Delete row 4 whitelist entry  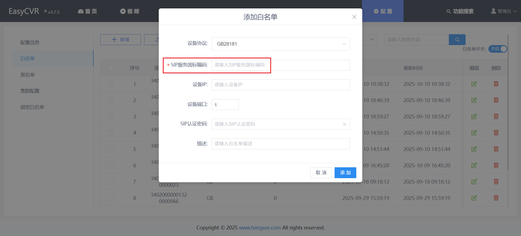tap(496, 133)
